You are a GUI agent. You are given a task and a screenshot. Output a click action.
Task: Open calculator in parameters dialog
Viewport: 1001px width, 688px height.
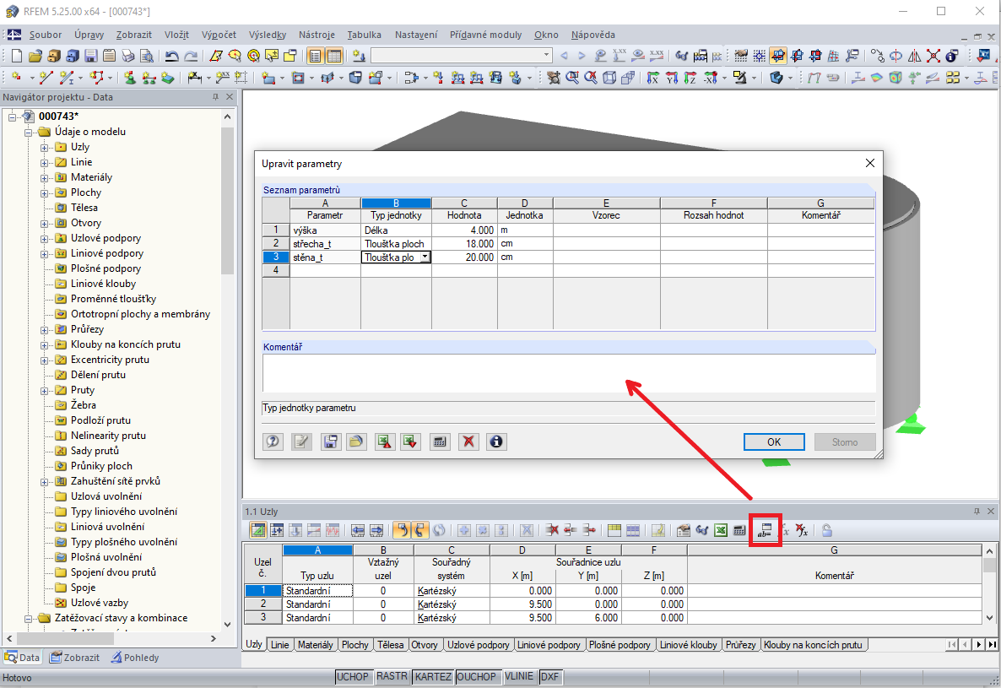click(439, 442)
